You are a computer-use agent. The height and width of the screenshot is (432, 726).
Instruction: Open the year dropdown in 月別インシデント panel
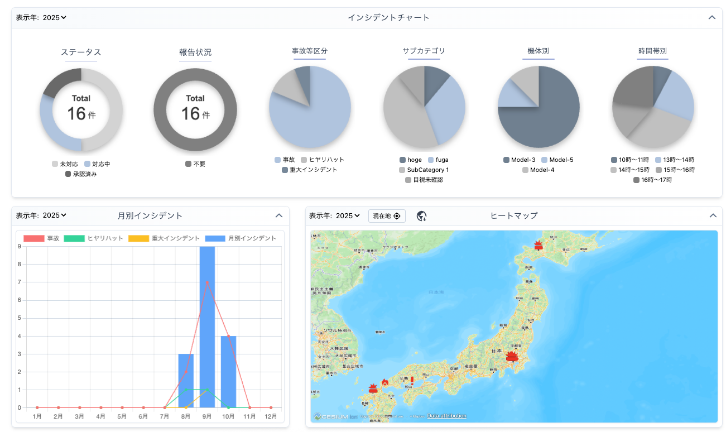click(x=55, y=215)
